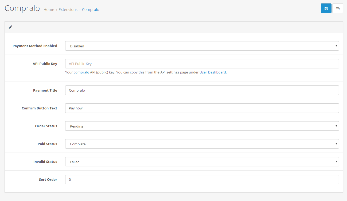This screenshot has width=347, height=201.
Task: Select the Confirm Button Text field
Action: tap(202, 108)
